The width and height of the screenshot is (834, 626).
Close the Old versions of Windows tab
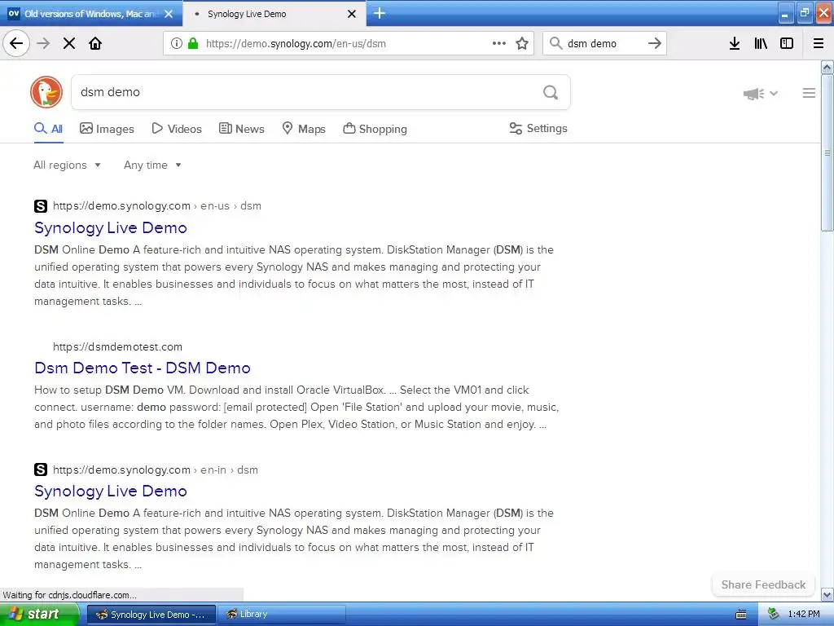169,14
